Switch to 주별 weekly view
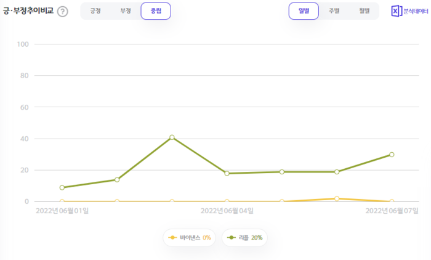Viewport: 431px width, 260px height. point(334,11)
